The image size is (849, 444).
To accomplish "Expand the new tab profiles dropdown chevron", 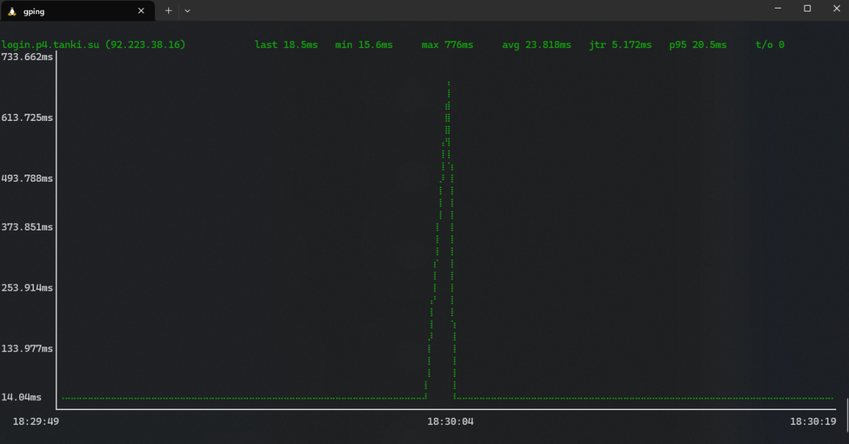I will 187,11.
